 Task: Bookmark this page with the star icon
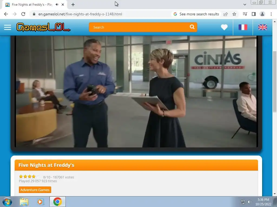pos(234,14)
